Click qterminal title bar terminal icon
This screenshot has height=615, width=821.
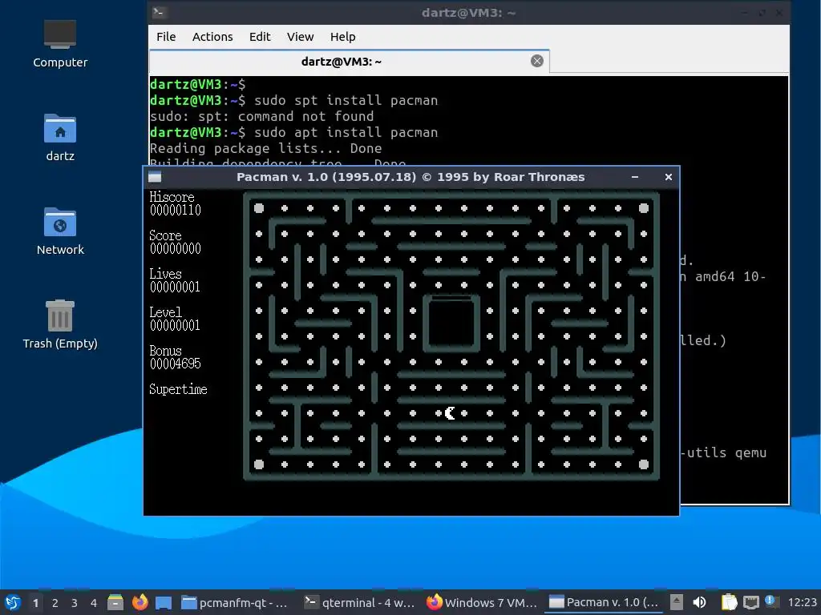pyautogui.click(x=160, y=12)
